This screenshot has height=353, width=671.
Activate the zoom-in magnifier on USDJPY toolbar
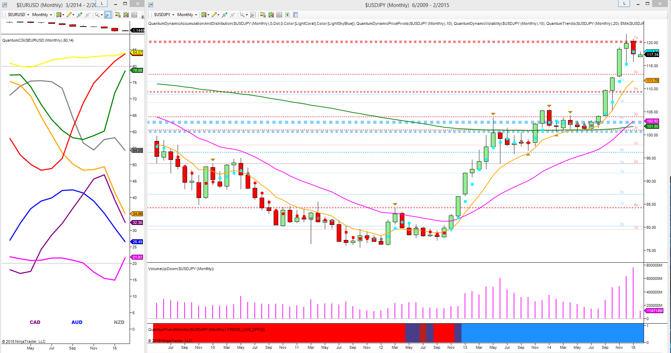[224, 15]
